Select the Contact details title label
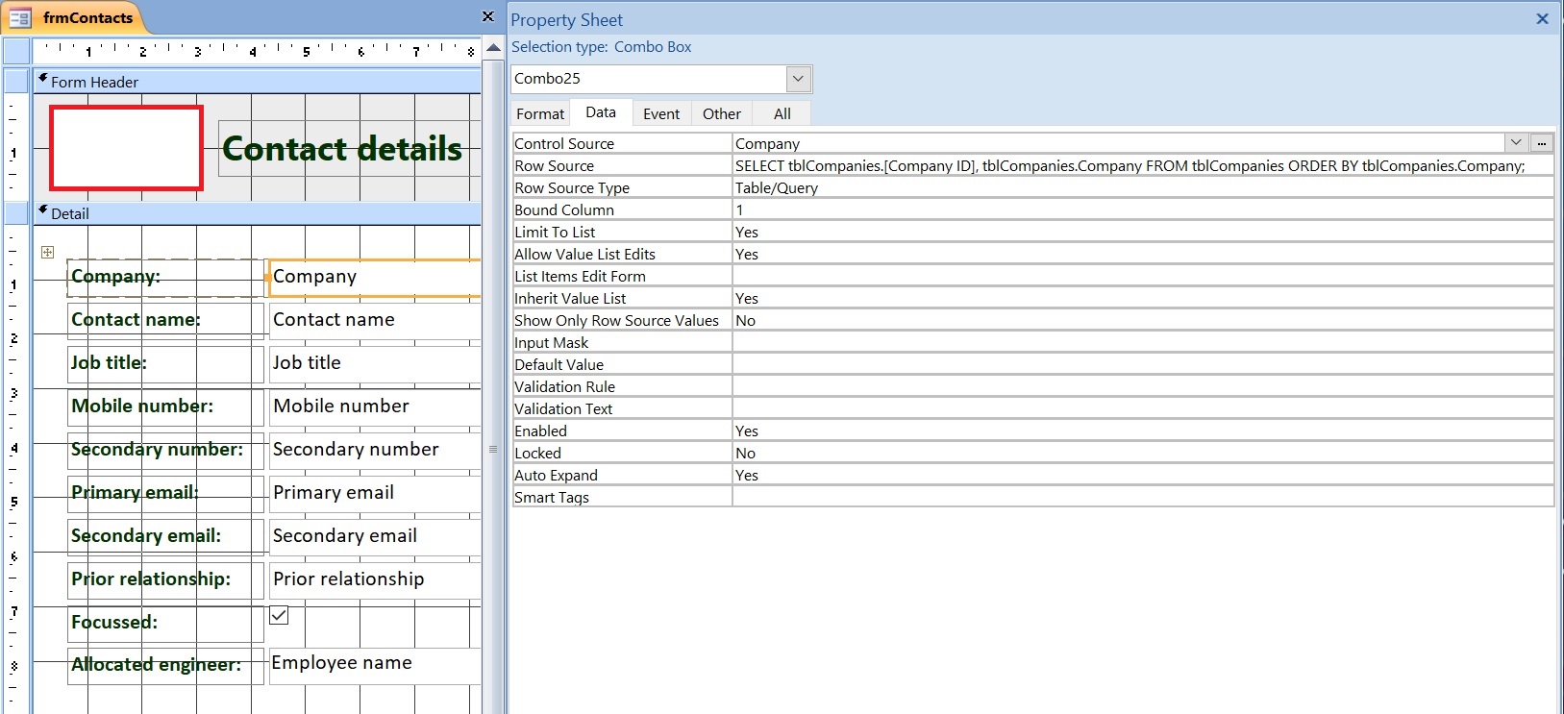This screenshot has width=1564, height=714. pyautogui.click(x=342, y=149)
